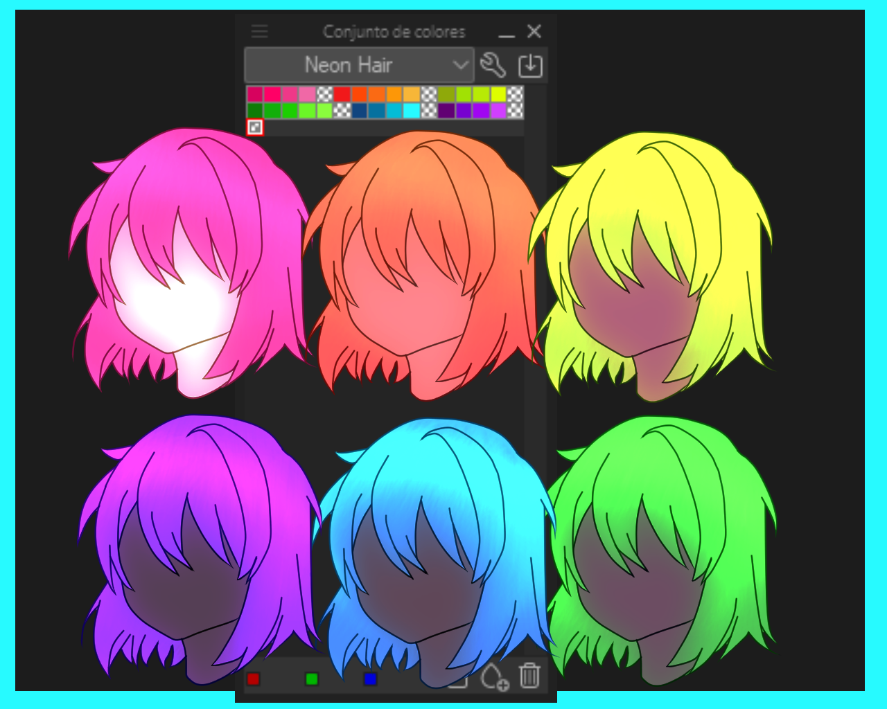Image resolution: width=887 pixels, height=709 pixels.
Task: Select the pure red swatch in top row
Action: pyautogui.click(x=342, y=94)
